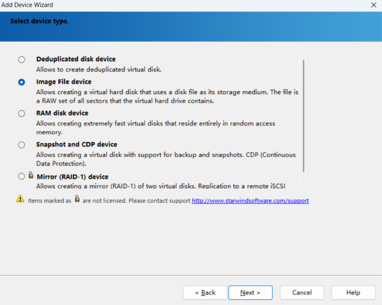
Task: Click the 'Snapshot and CDP device' label
Action: pos(77,144)
